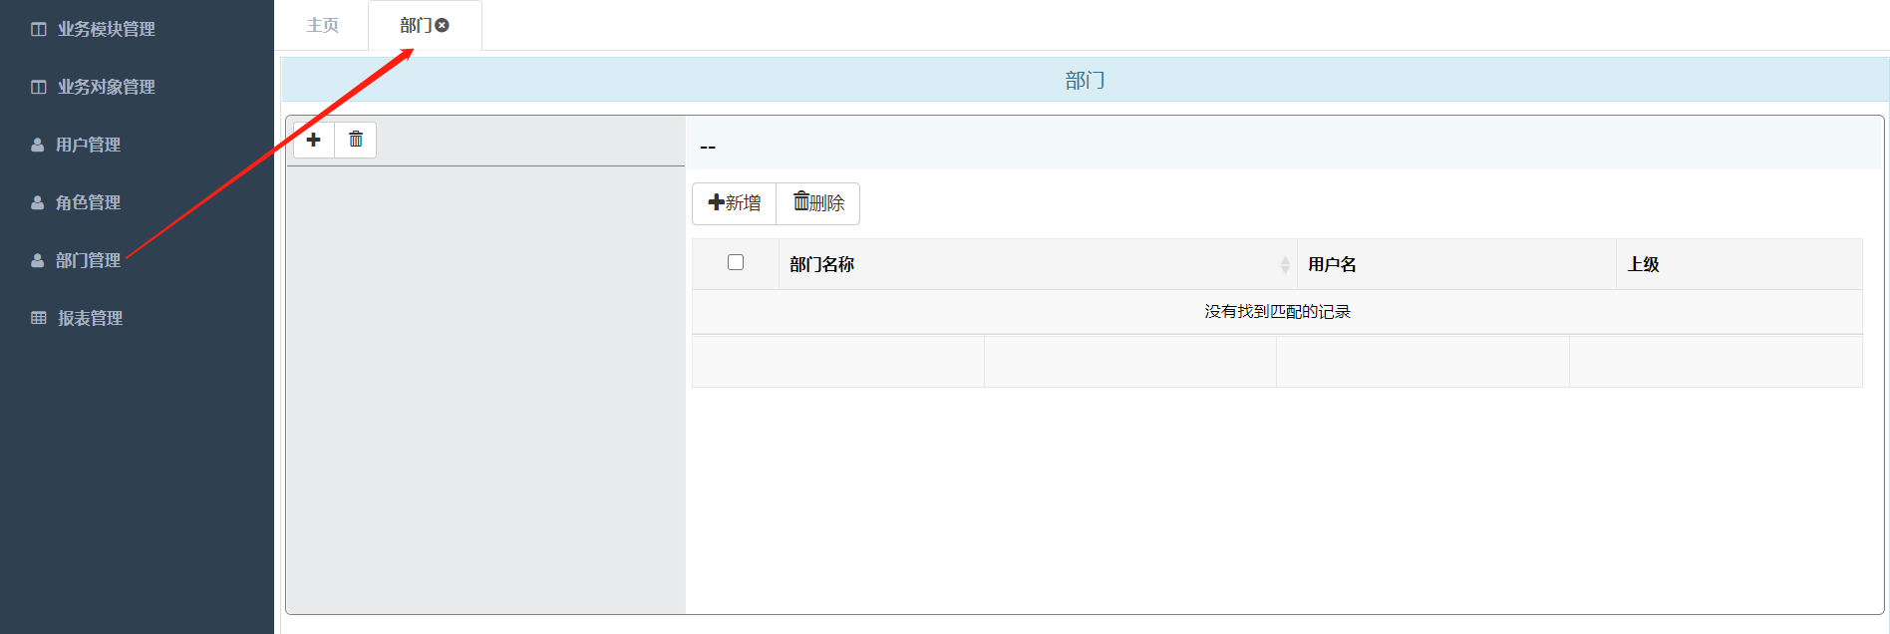Click the user icon beside 部门管理
The height and width of the screenshot is (634, 1890).
(38, 260)
